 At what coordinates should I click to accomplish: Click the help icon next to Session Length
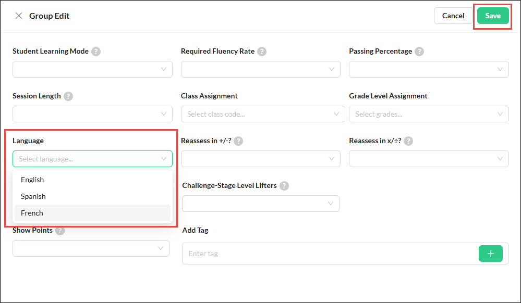(68, 96)
